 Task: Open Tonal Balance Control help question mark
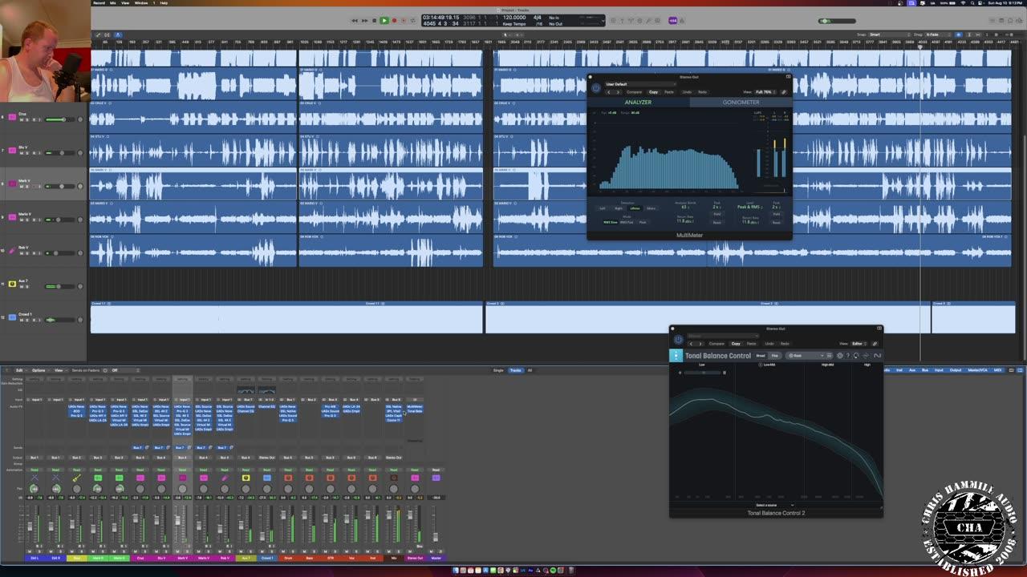click(847, 356)
